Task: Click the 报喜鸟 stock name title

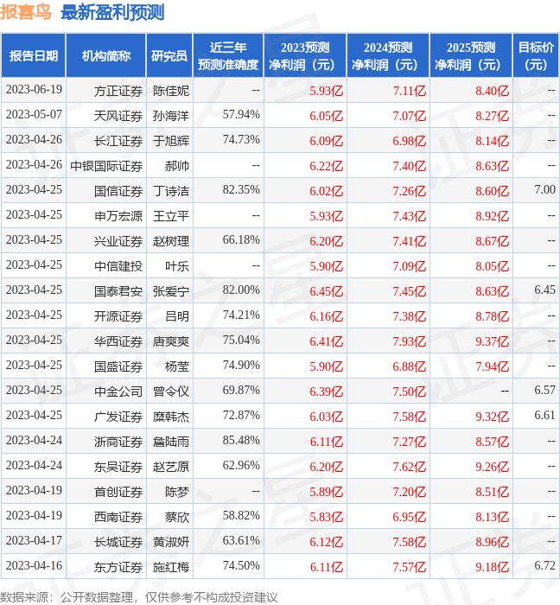Action: point(25,12)
